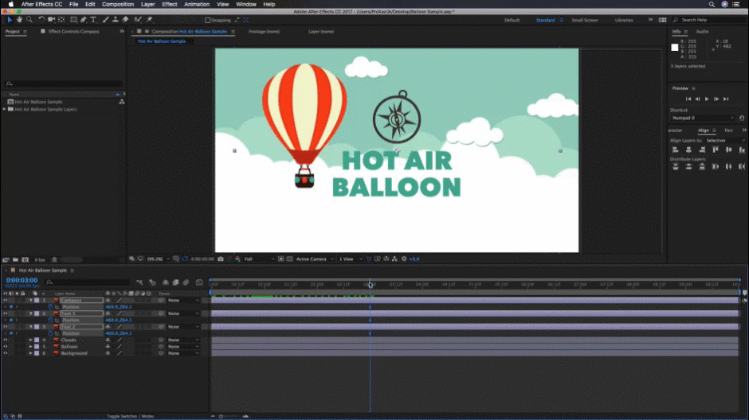Viewport: 749px width, 420px height.
Task: Click the white color swatch in Info
Action: coord(674,47)
